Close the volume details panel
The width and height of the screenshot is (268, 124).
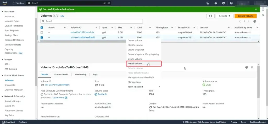click(x=252, y=67)
